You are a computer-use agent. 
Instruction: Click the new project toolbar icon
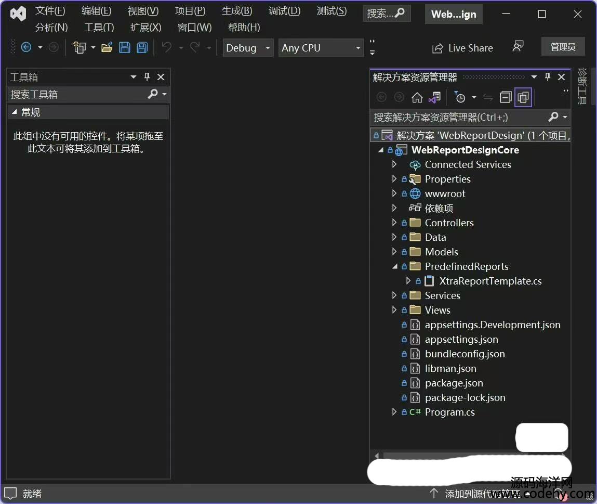click(x=79, y=47)
